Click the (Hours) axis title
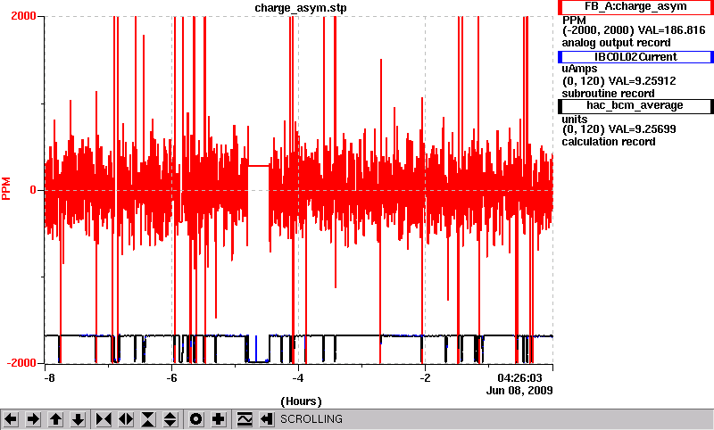 301,401
